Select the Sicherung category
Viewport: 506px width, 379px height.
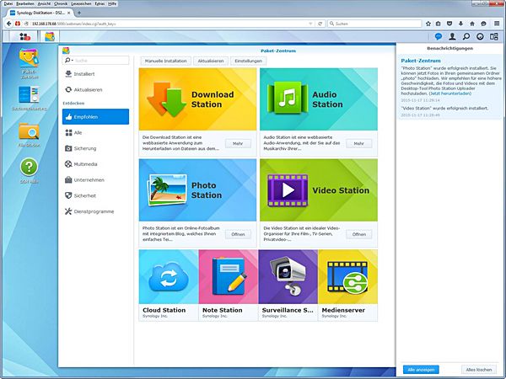pyautogui.click(x=95, y=148)
